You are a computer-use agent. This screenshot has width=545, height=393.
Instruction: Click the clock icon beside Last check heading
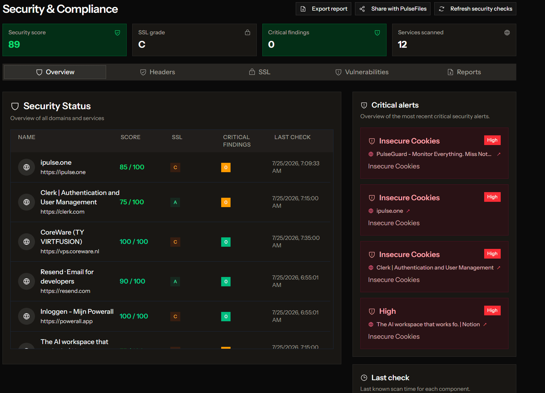(364, 378)
